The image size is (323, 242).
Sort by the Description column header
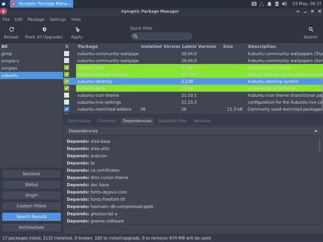(285, 47)
